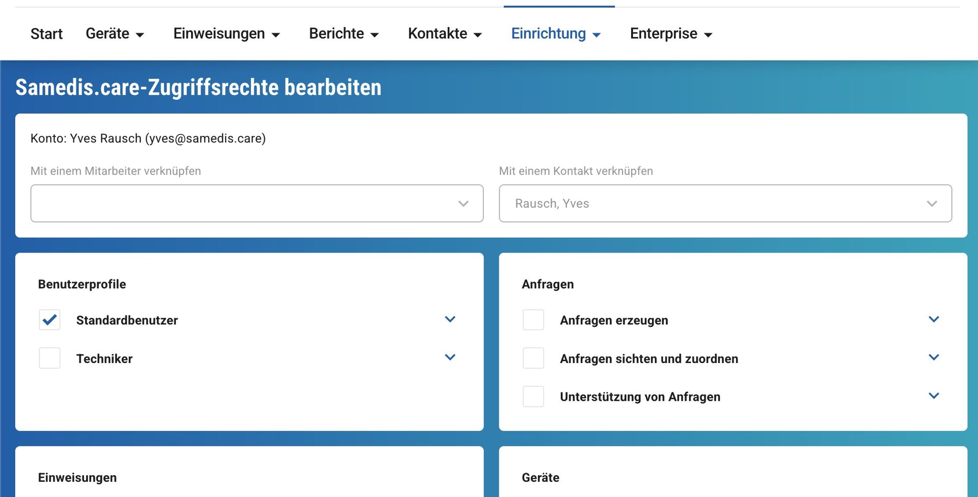Screen dimensions: 978x497
Task: Click the Geräte section heading in the lower card
Action: coord(540,478)
